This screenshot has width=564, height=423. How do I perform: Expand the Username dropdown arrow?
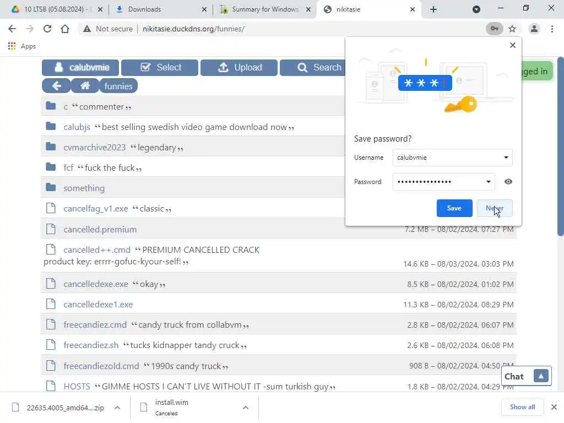click(506, 158)
